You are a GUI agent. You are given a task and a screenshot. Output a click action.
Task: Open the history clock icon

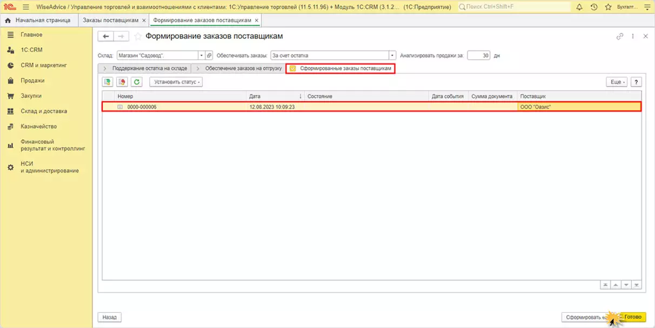click(x=594, y=7)
